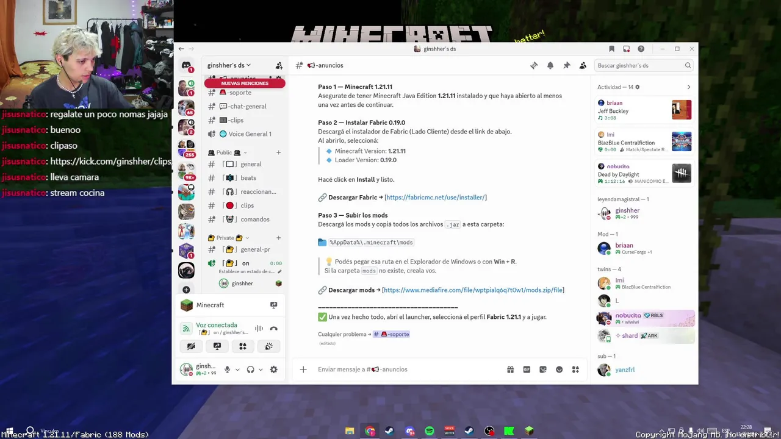Open soundboard in voice panel
The height and width of the screenshot is (439, 781).
[x=268, y=346]
